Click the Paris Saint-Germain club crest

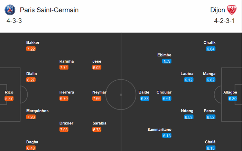[x=11, y=10]
